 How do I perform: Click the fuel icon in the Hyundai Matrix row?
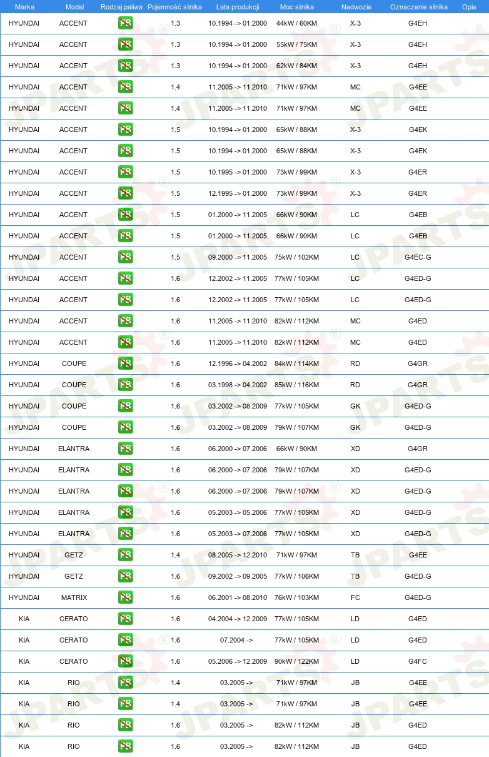pos(125,597)
